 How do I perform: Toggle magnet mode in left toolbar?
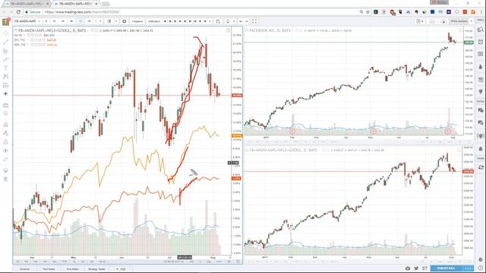(x=5, y=124)
